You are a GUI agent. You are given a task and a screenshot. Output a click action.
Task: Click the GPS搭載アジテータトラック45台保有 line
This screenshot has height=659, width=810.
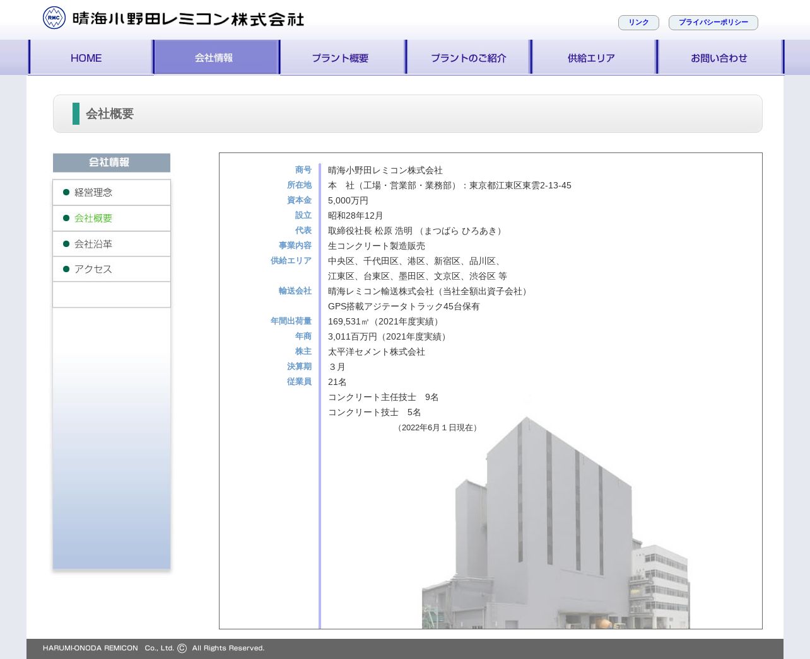point(404,307)
